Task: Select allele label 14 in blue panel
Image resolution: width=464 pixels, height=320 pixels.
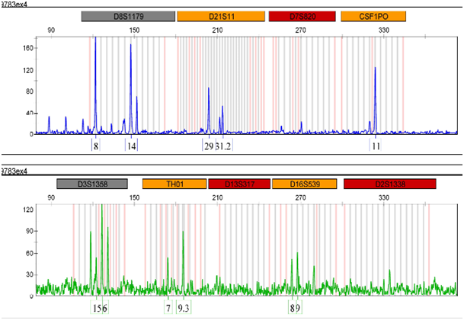Action: click(132, 146)
